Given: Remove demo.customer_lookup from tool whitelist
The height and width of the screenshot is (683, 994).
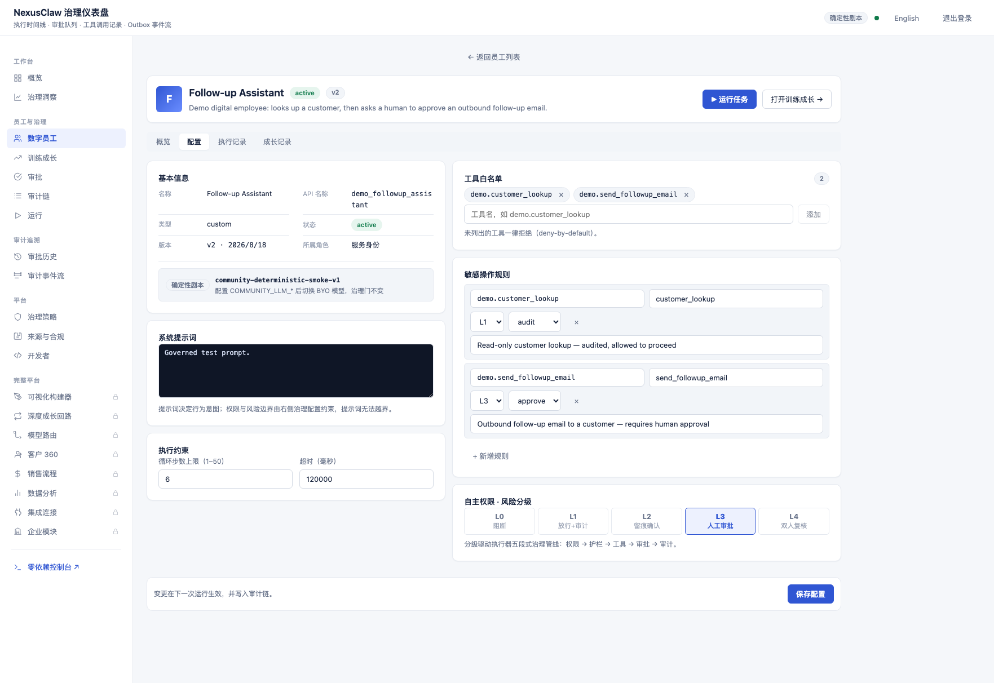Looking at the screenshot, I should pyautogui.click(x=561, y=195).
